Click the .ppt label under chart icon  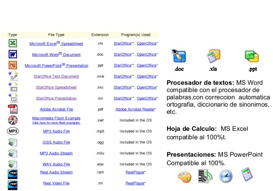(253, 69)
